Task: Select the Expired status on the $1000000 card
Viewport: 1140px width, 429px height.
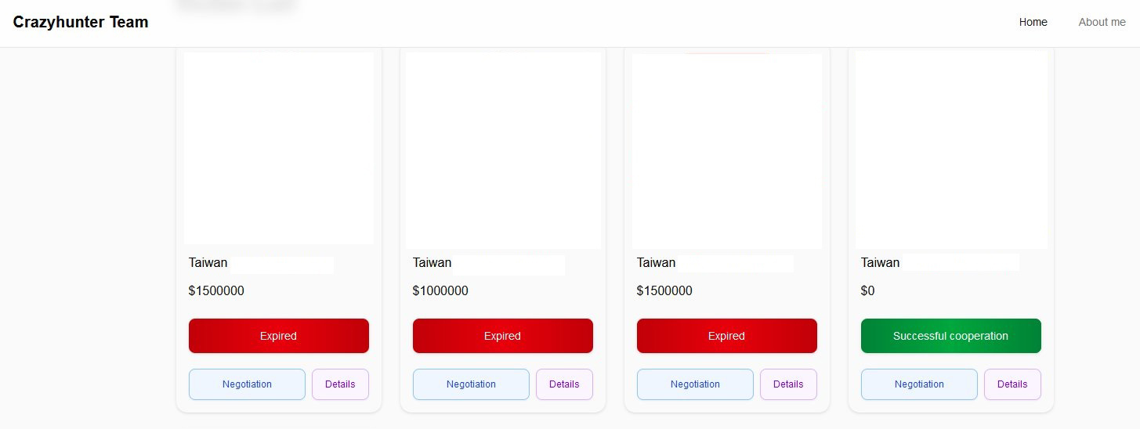Action: tap(502, 336)
